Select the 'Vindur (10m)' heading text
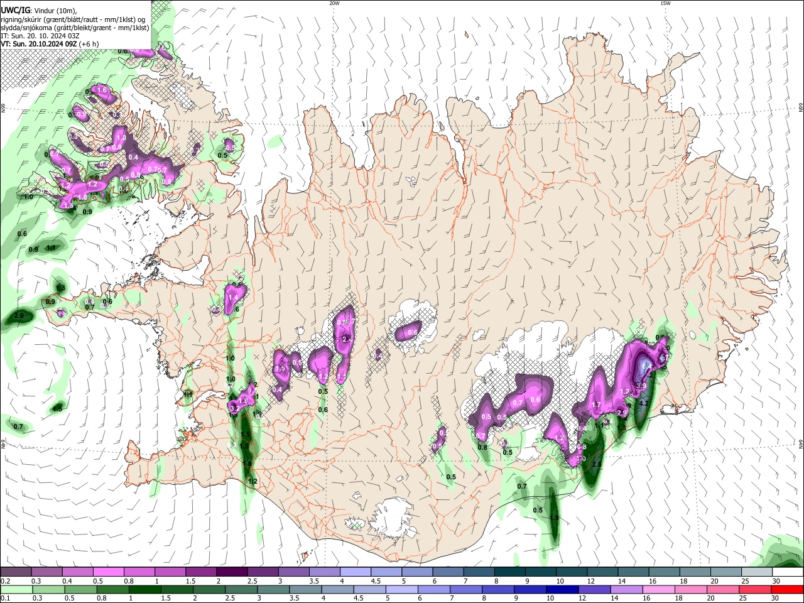 [55, 10]
